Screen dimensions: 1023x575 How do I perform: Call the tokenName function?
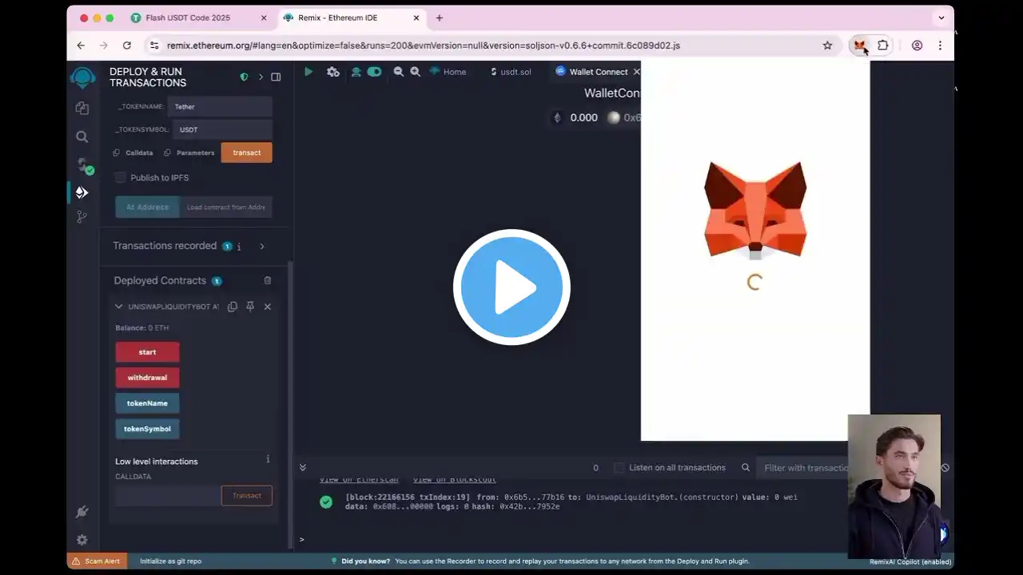pyautogui.click(x=147, y=403)
